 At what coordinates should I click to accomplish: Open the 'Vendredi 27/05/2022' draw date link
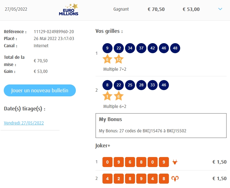(24, 123)
